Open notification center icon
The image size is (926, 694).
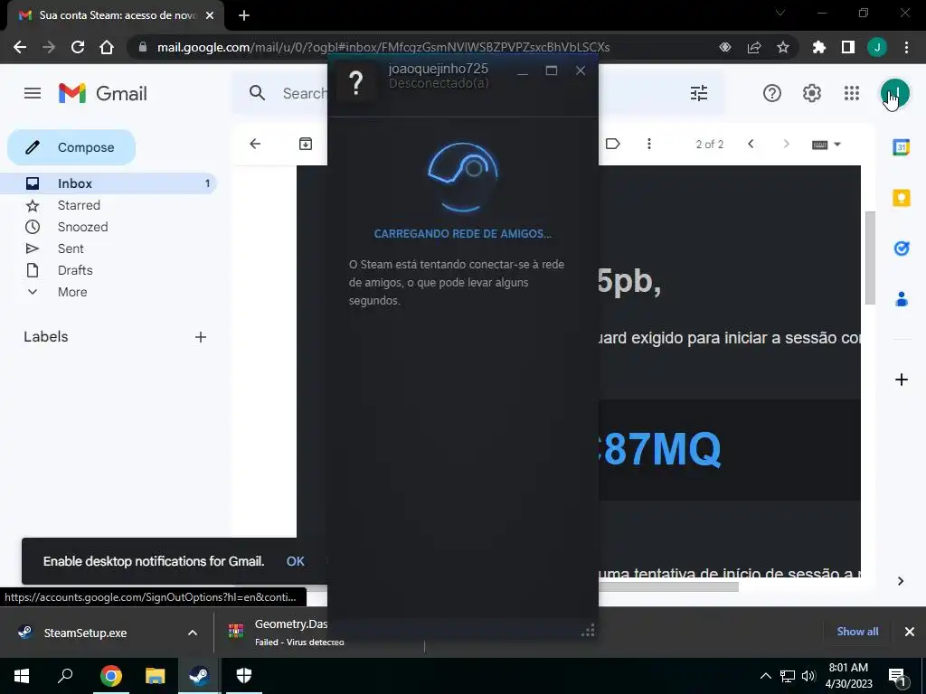click(x=897, y=677)
